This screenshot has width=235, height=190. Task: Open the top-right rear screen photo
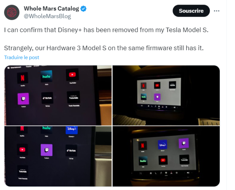point(166,95)
